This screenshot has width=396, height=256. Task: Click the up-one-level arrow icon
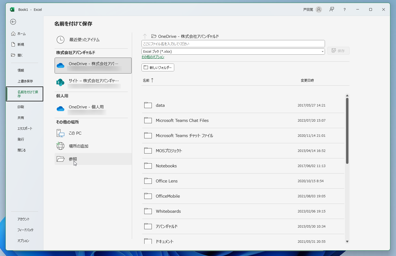pyautogui.click(x=145, y=36)
